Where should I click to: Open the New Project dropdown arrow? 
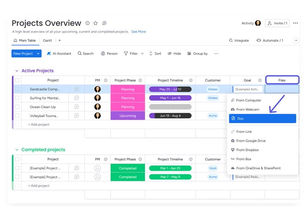[x=38, y=54]
